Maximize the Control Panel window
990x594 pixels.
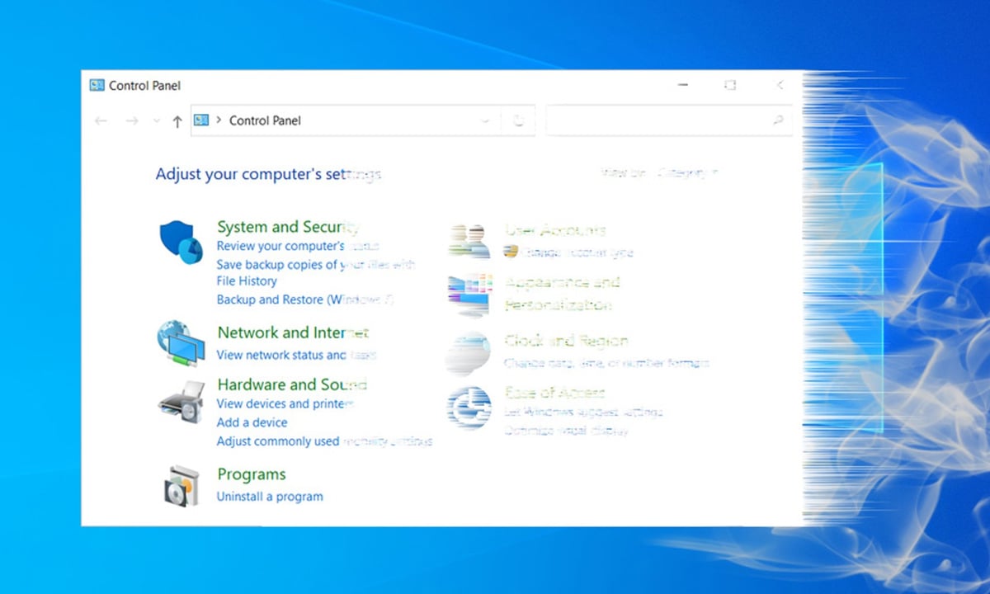click(730, 85)
